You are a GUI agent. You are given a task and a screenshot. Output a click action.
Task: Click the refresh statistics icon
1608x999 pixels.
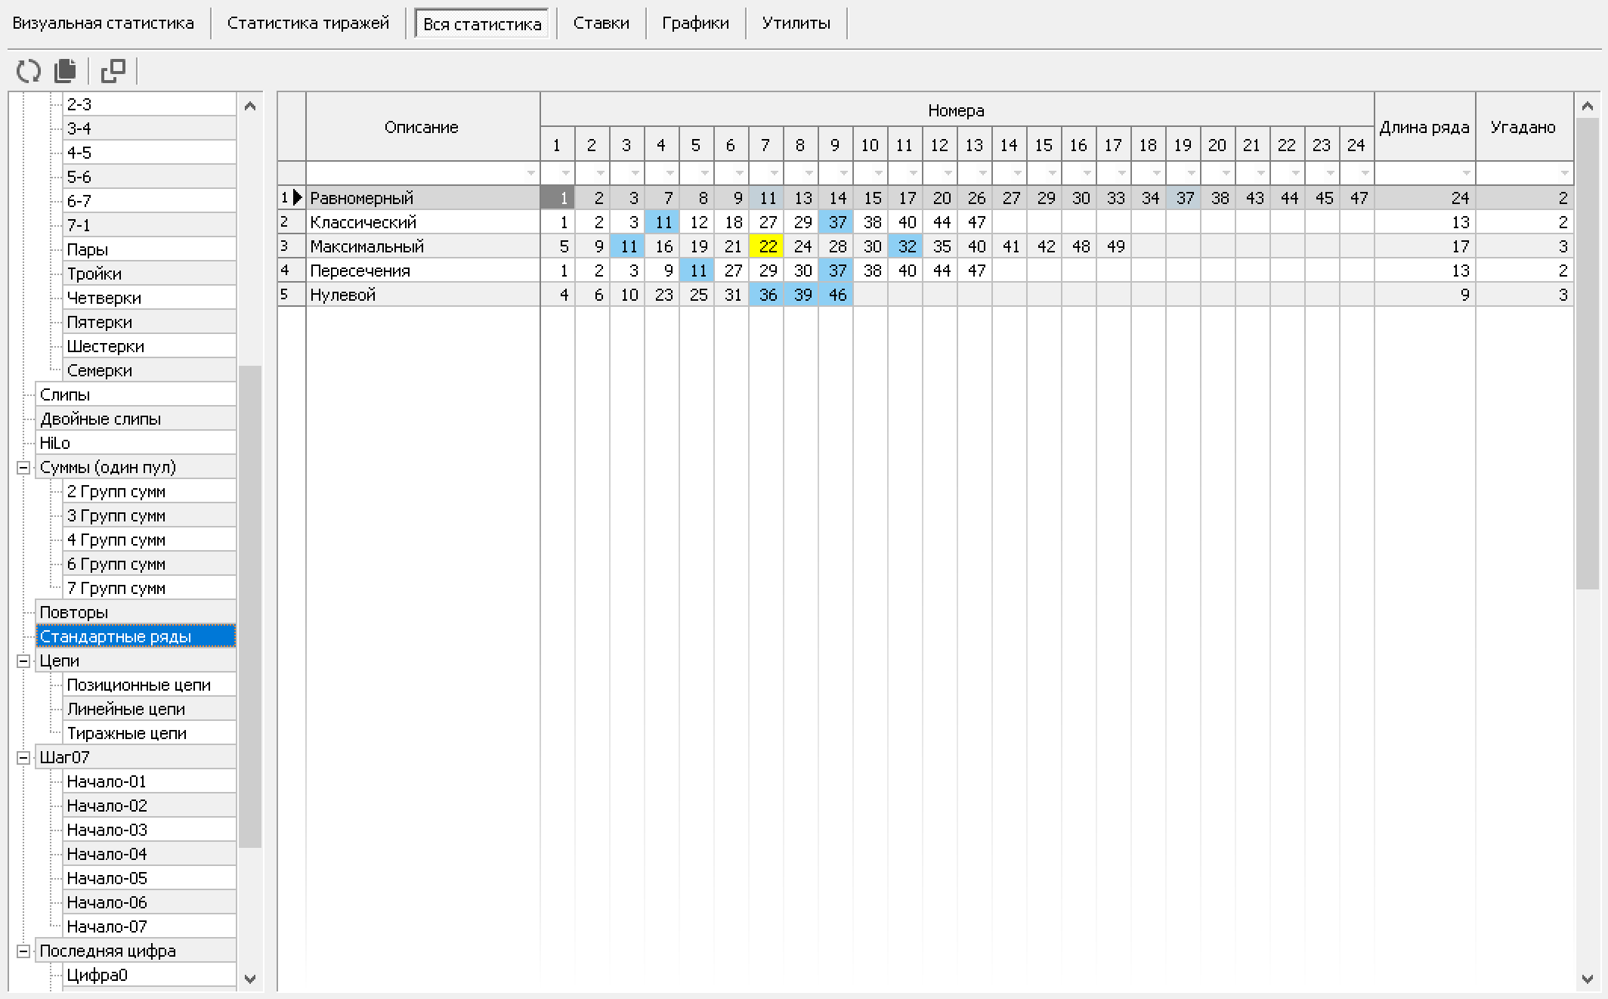coord(29,71)
